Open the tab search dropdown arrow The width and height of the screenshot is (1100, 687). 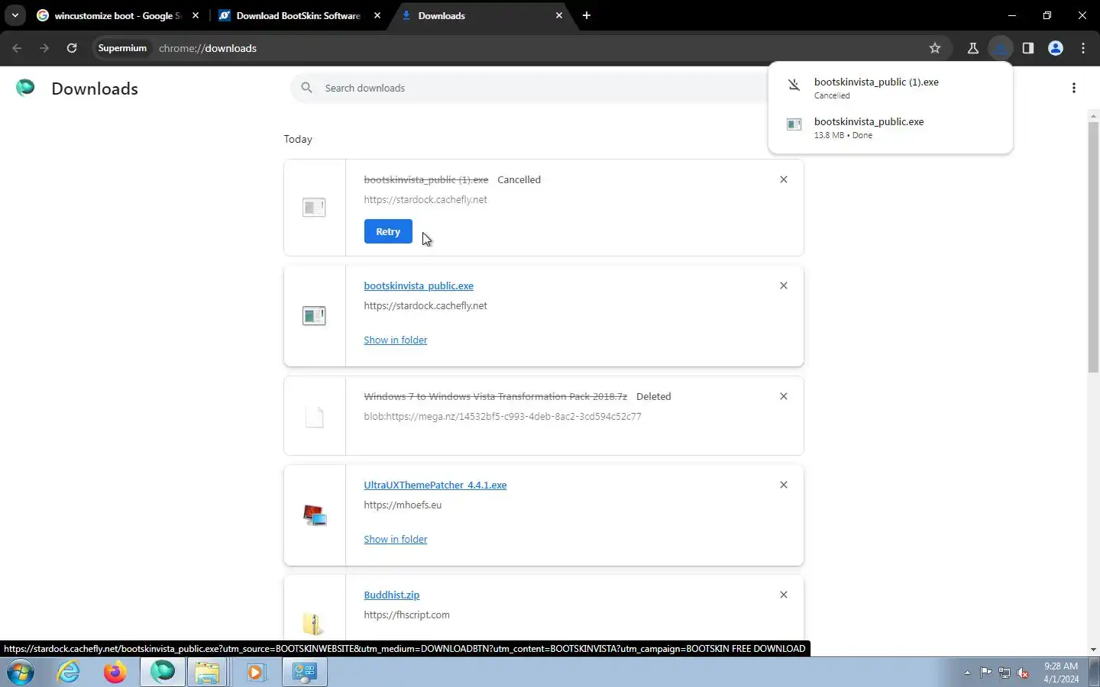pyautogui.click(x=15, y=15)
